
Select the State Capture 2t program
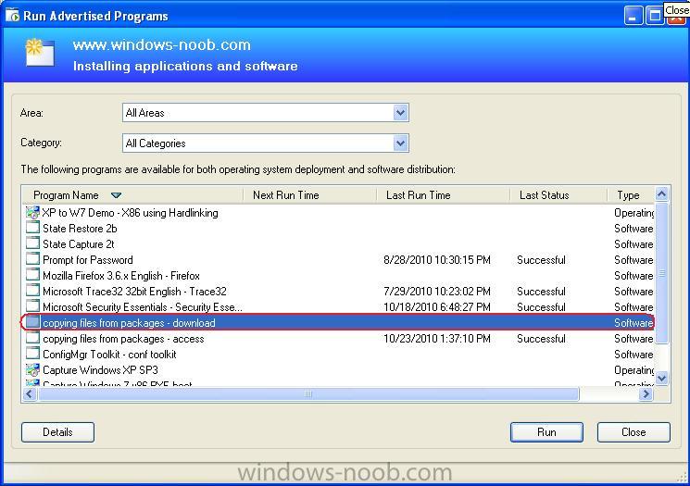coord(79,244)
